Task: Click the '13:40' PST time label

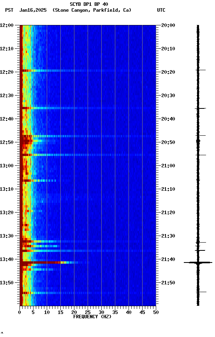Action: point(7,260)
